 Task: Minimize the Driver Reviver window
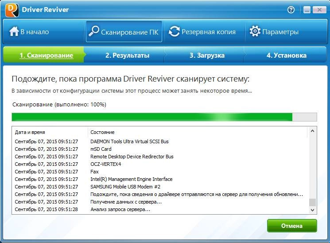click(x=307, y=10)
